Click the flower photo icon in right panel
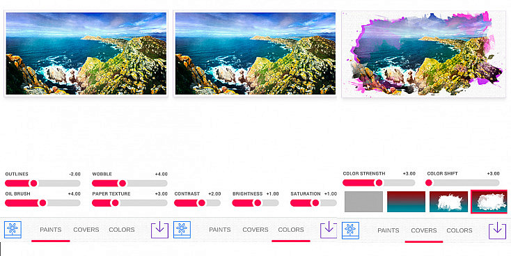 [350, 230]
